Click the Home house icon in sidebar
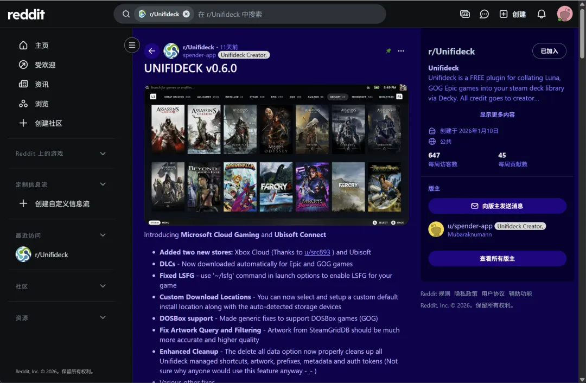 [23, 45]
